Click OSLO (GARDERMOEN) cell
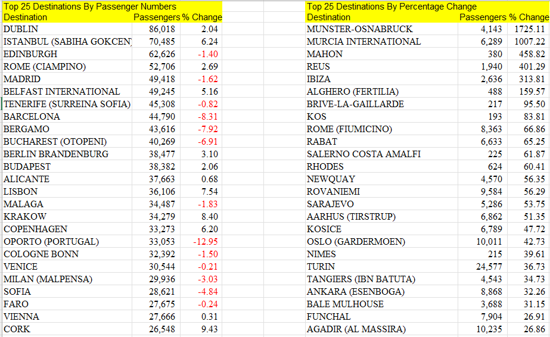This screenshot has width=550, height=337. (x=381, y=241)
